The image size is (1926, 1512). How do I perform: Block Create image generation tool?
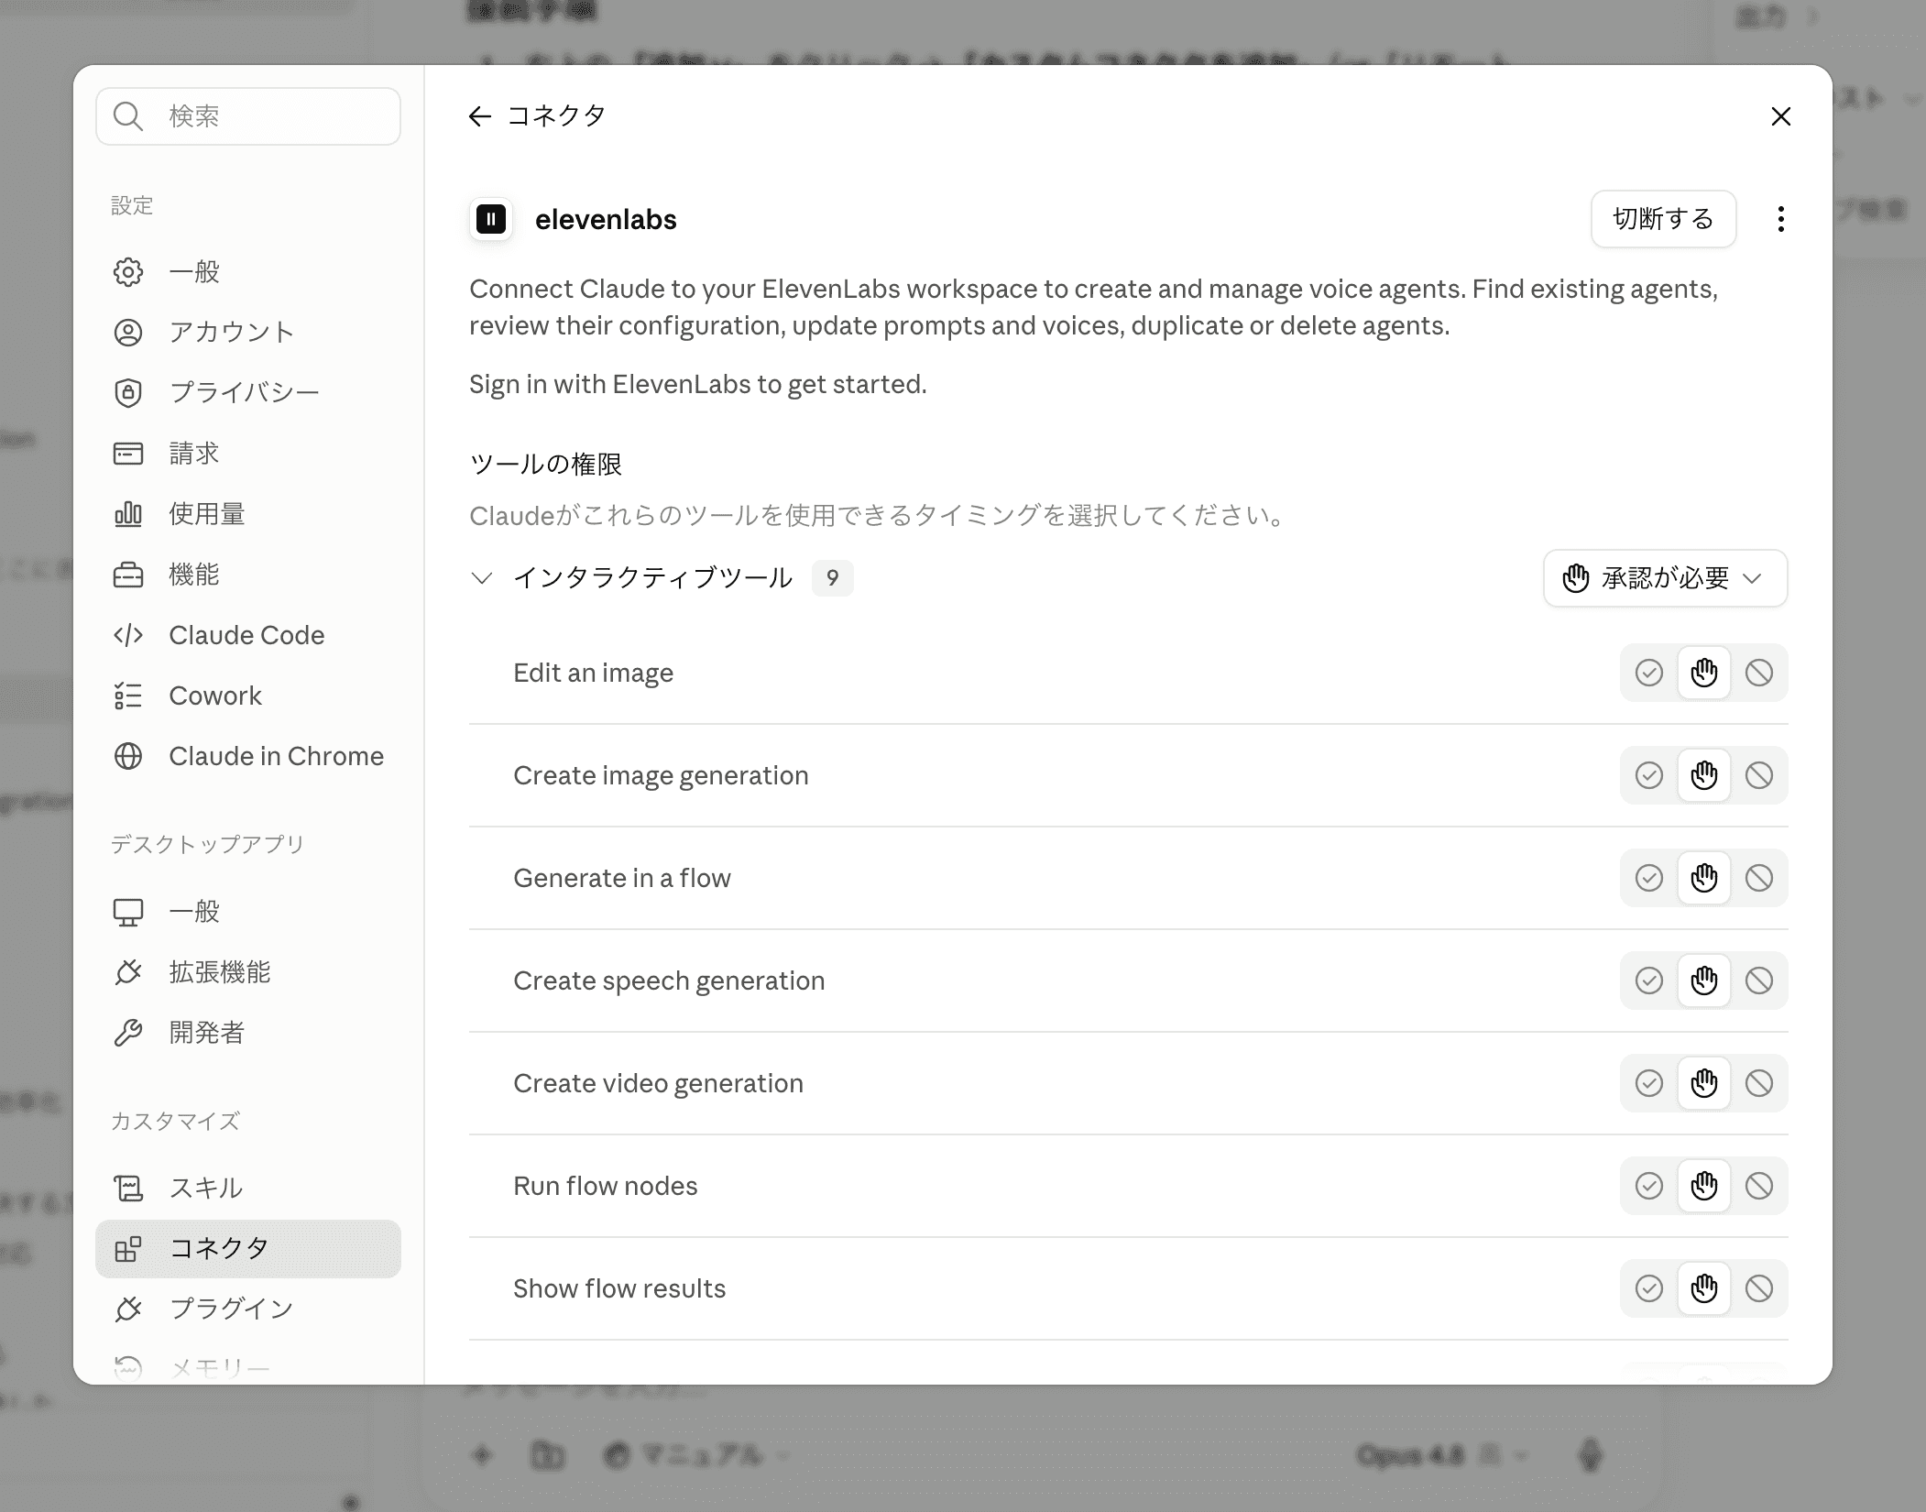pyautogui.click(x=1758, y=776)
